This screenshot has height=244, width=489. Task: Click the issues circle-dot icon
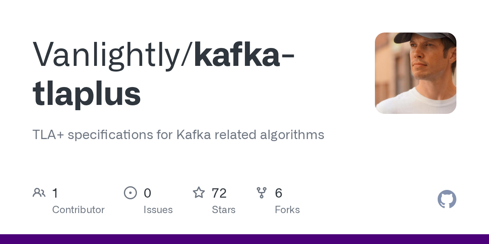pos(130,193)
